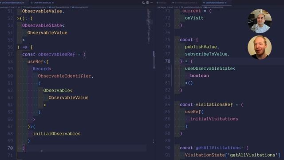Open the 'useObservableState' symbol breadcrumb in left editor
The height and width of the screenshot is (160, 284).
(59, 7)
